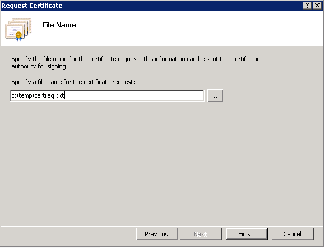
Task: Click the question mark help button
Action: 307,6
